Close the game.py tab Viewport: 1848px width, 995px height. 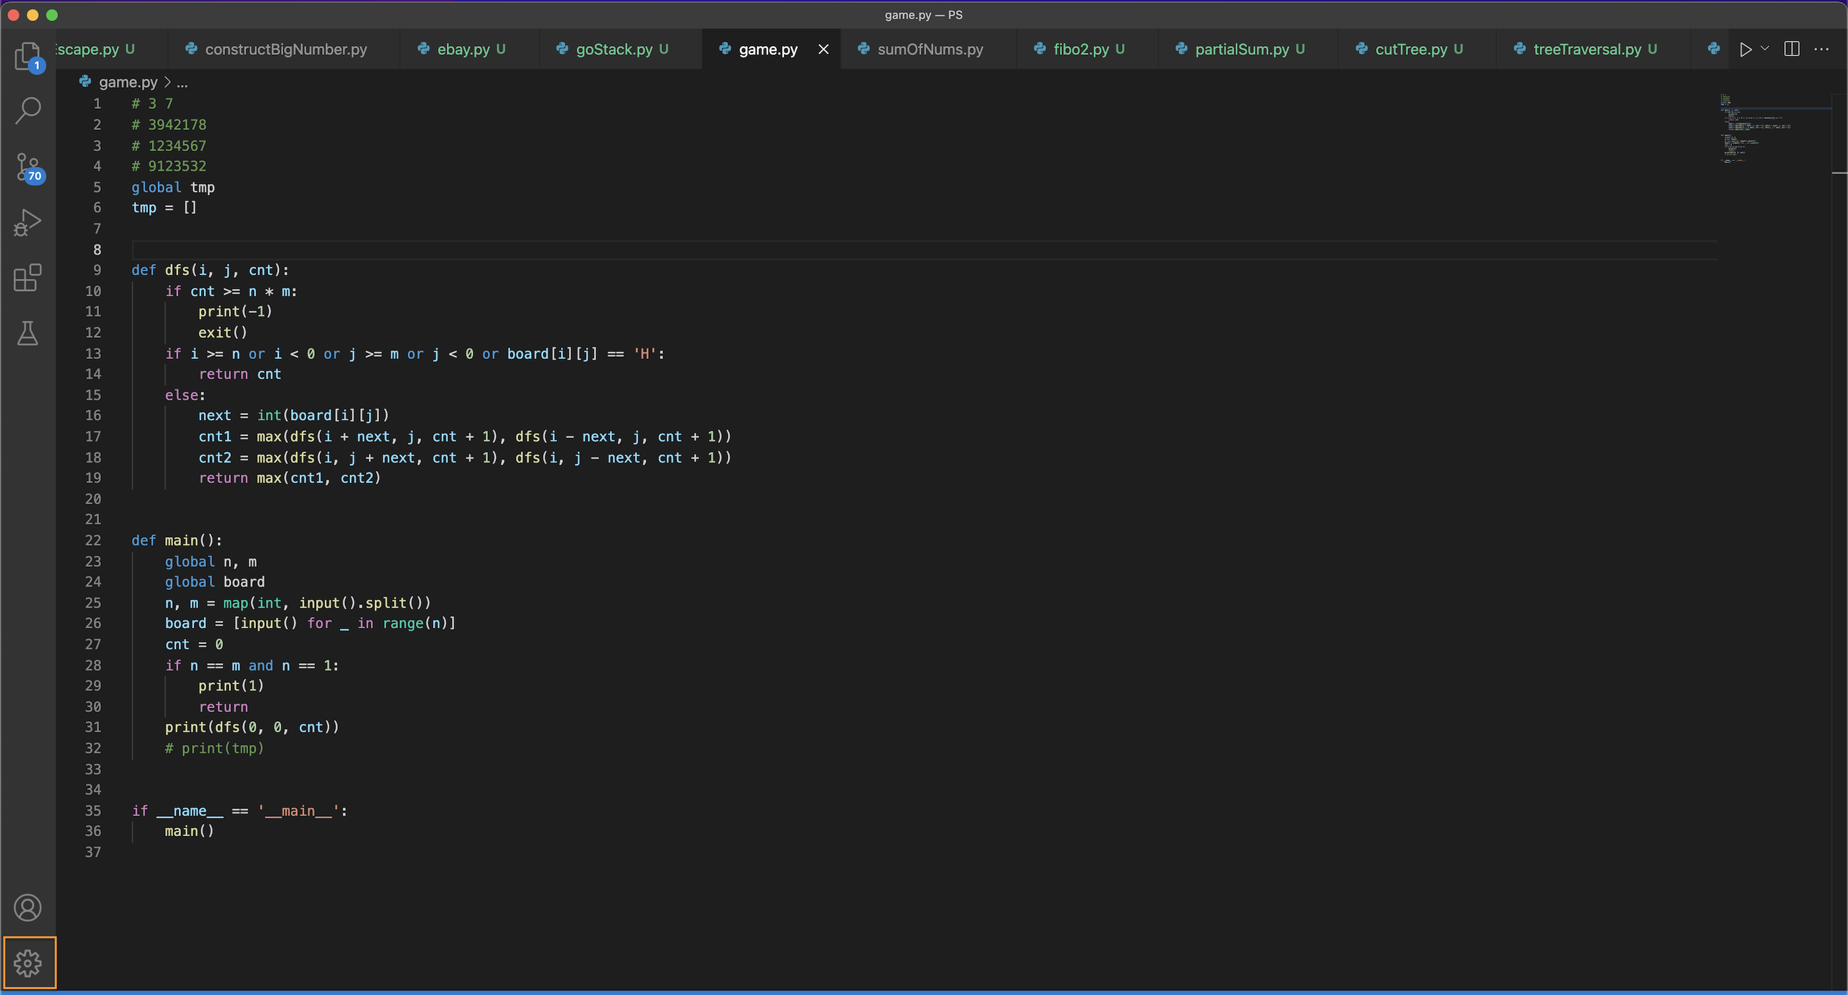(824, 49)
